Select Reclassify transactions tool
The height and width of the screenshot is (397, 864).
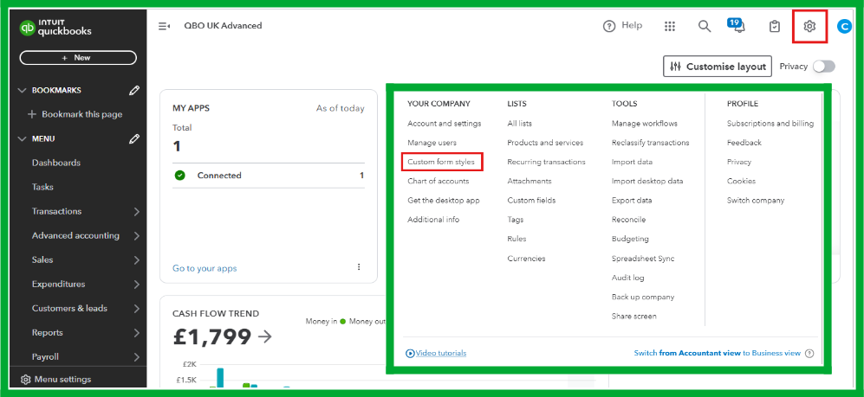coord(650,143)
